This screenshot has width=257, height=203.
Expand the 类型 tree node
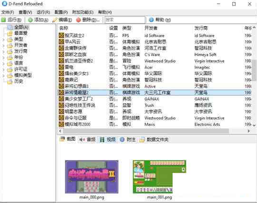point(3,40)
